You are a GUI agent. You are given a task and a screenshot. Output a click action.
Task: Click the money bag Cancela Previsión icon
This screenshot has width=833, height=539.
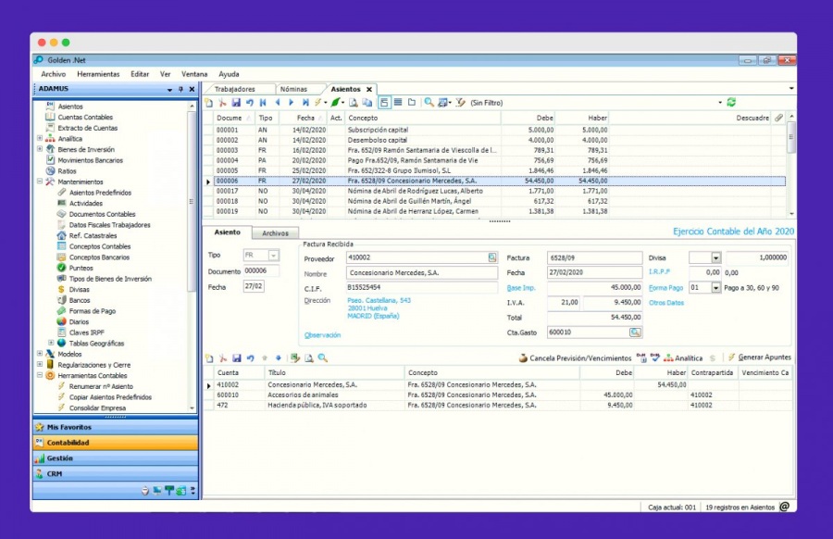pyautogui.click(x=523, y=357)
